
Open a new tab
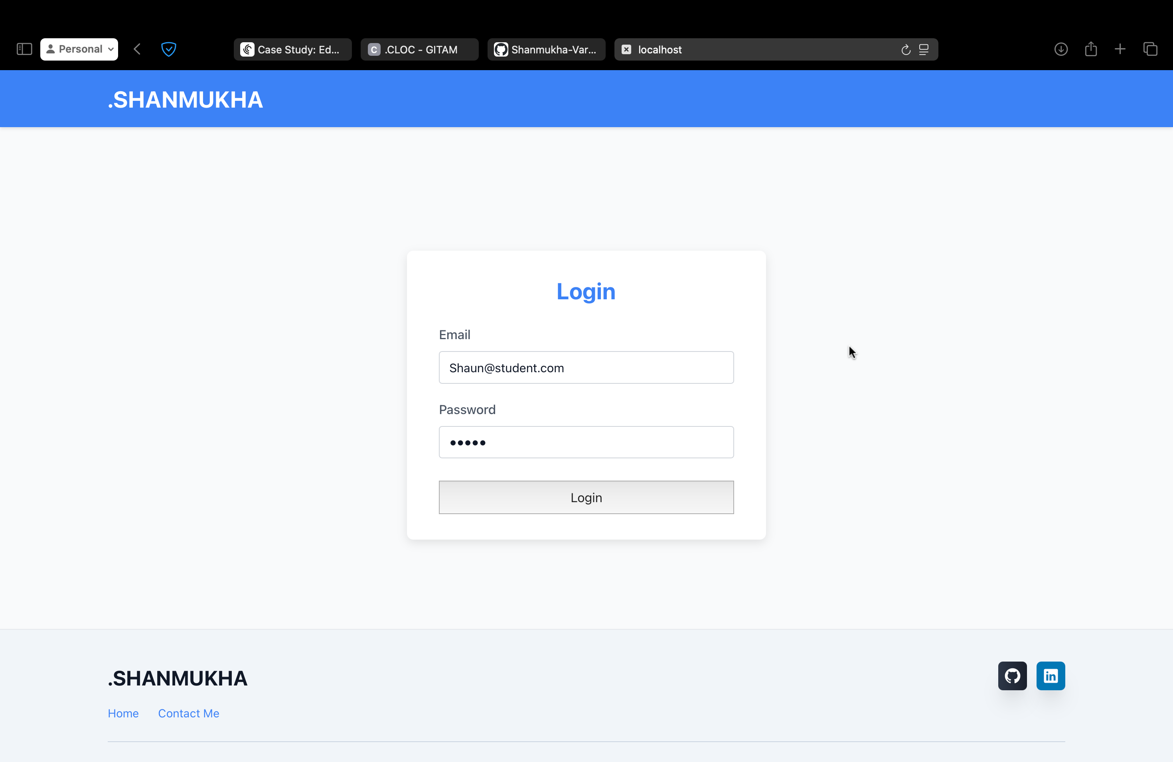(1120, 49)
